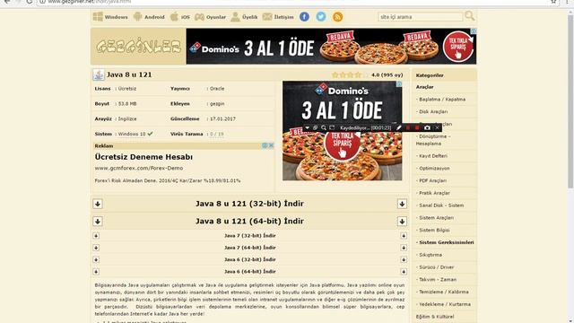Open the RSS feed icon
Image resolution: width=574 pixels, height=323 pixels.
[337, 16]
